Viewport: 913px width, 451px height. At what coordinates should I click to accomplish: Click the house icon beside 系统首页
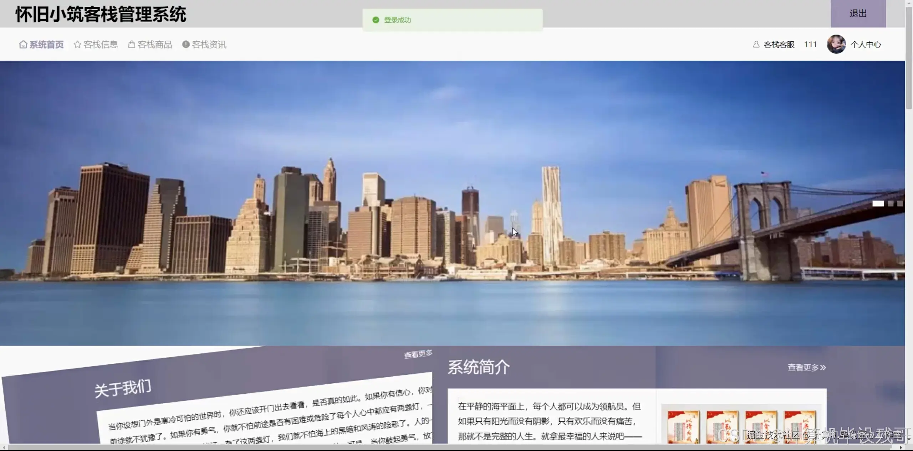pyautogui.click(x=23, y=45)
